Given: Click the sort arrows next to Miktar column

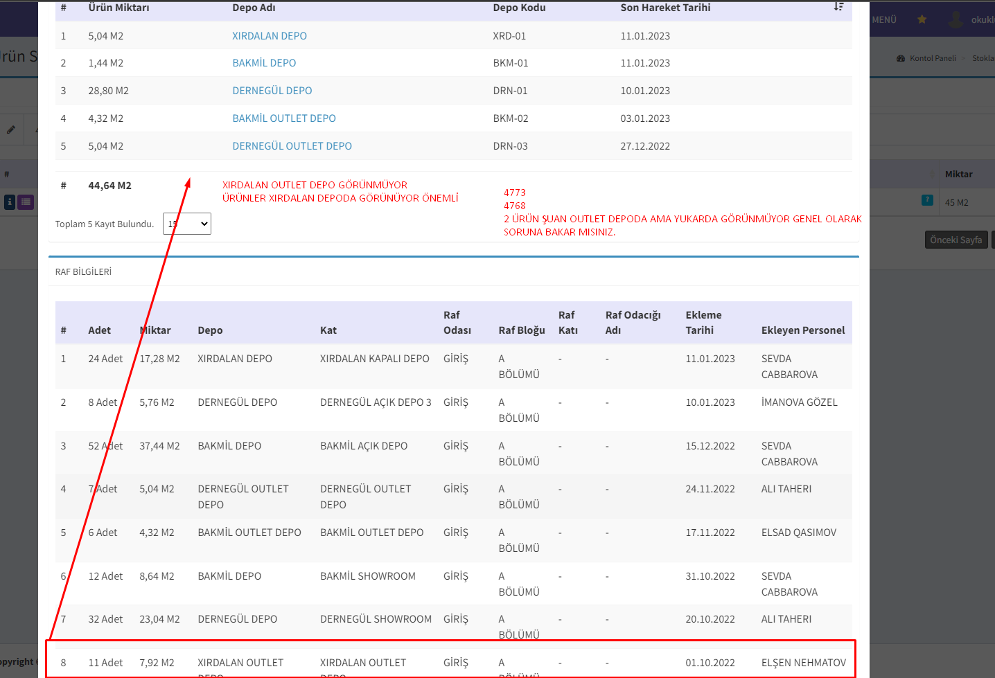Looking at the screenshot, I should tap(933, 175).
